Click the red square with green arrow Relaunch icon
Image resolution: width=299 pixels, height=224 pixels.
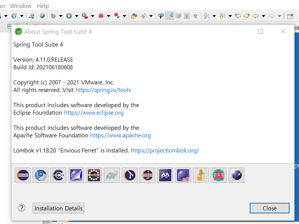117,16
